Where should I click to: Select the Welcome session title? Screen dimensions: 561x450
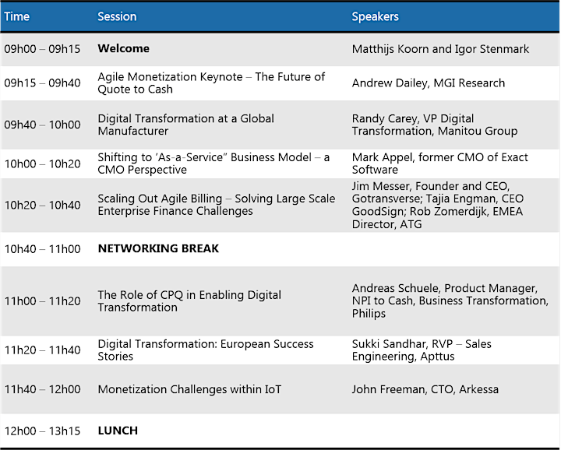coord(123,48)
